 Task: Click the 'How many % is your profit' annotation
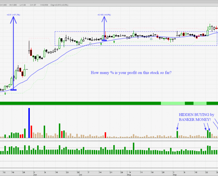(131, 73)
